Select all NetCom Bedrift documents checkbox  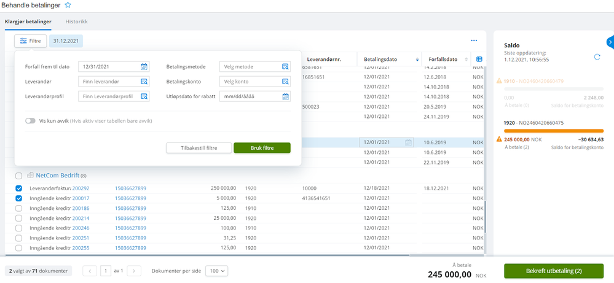click(x=19, y=176)
